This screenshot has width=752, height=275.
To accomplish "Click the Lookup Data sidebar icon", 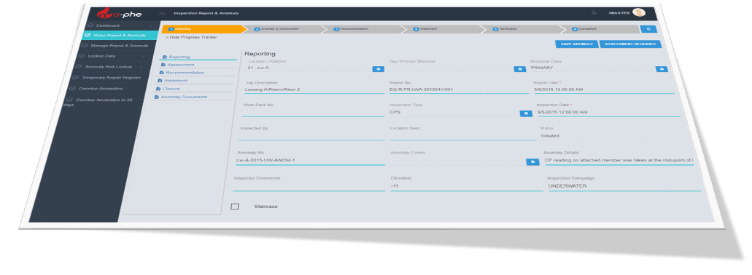I will pos(81,56).
